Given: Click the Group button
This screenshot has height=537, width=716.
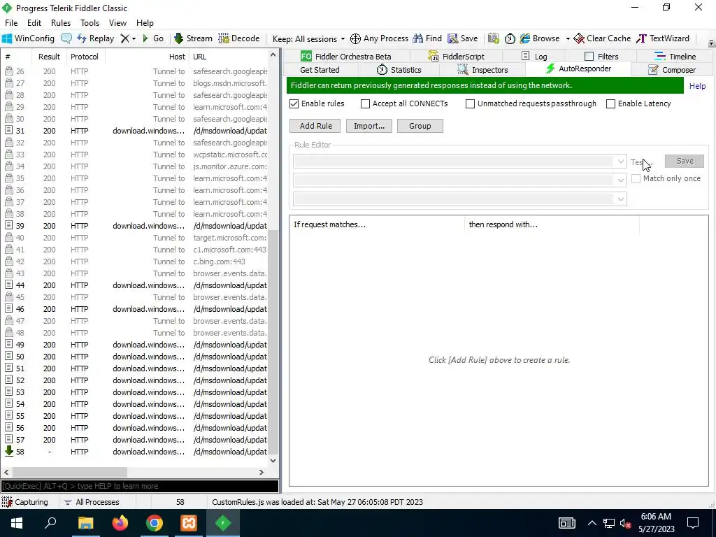Looking at the screenshot, I should coord(420,126).
